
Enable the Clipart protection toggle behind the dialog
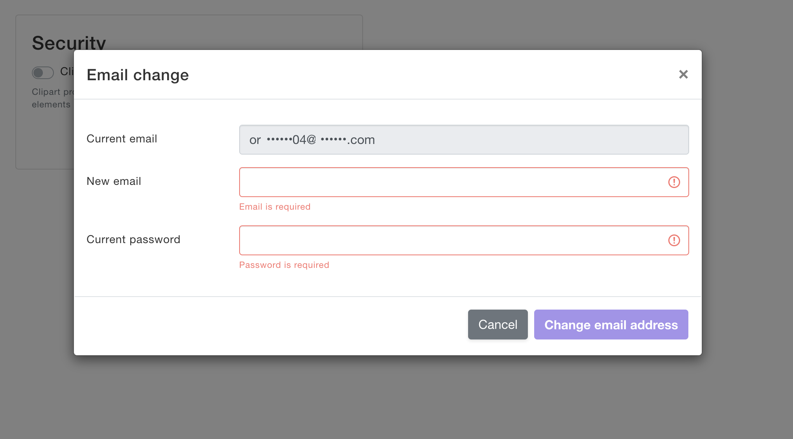pyautogui.click(x=42, y=73)
